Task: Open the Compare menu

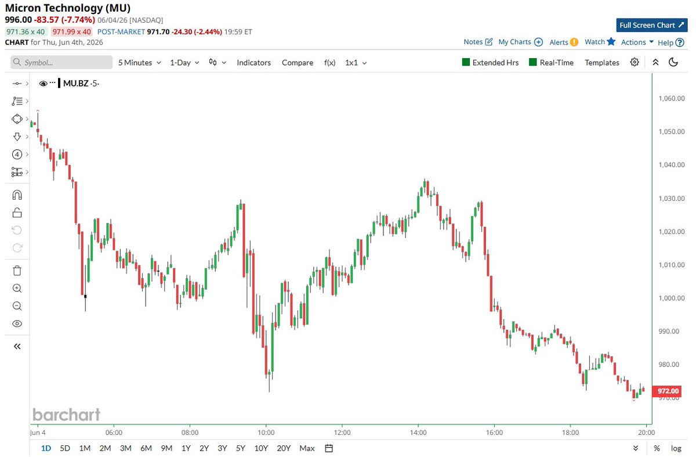Action: tap(298, 62)
